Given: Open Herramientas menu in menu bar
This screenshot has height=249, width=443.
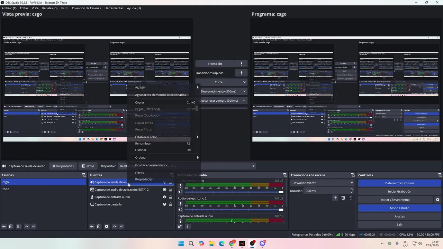Looking at the screenshot, I should 114,8.
